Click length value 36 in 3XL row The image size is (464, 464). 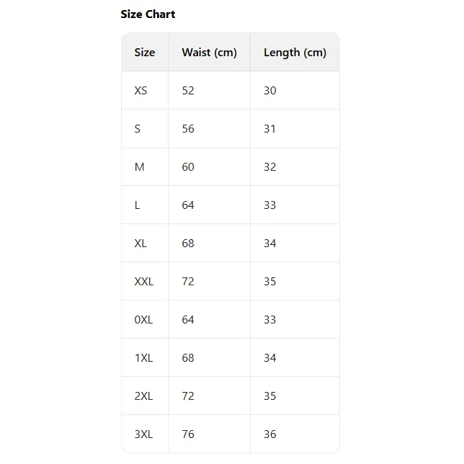coord(269,434)
